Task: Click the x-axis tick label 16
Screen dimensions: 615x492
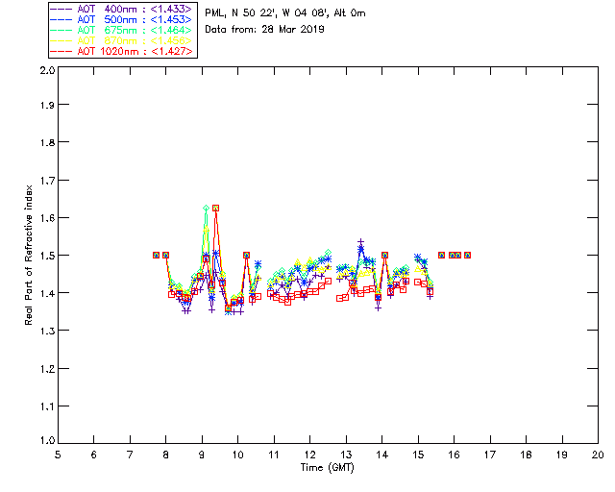Action: (455, 455)
